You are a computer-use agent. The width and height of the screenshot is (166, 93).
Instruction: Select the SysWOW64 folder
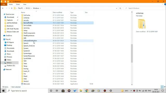27,58
